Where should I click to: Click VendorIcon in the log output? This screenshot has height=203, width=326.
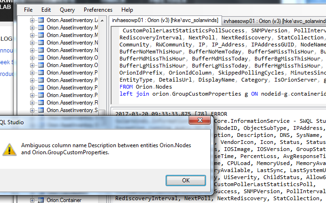pyautogui.click(x=237, y=142)
